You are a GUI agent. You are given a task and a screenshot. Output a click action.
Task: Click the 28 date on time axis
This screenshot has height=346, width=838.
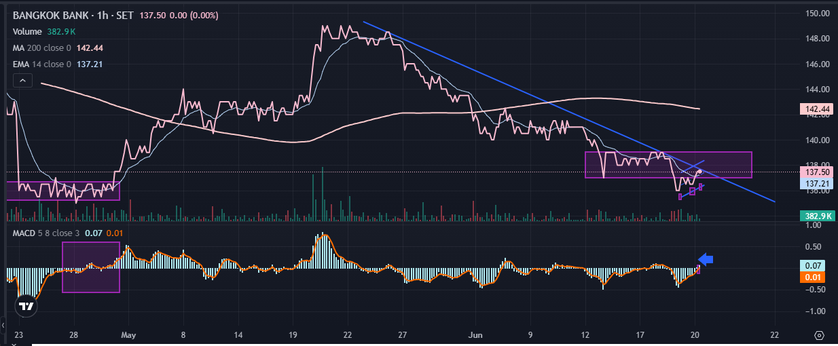tap(73, 335)
